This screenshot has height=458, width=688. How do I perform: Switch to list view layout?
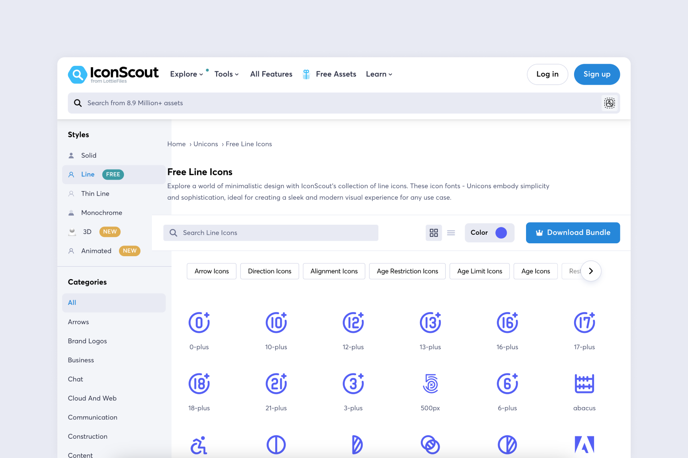[x=451, y=233]
